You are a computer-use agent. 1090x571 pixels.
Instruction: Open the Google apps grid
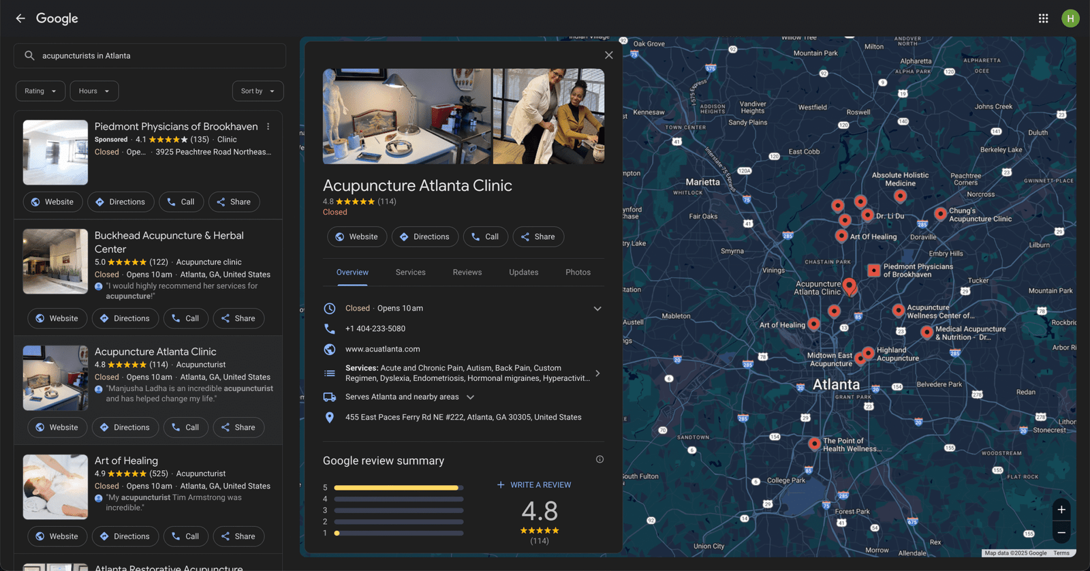(x=1043, y=18)
